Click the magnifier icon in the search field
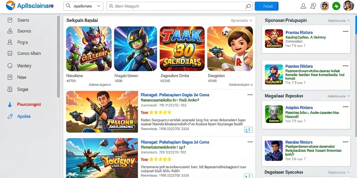Screen dimensions: 357x178 (248, 6)
